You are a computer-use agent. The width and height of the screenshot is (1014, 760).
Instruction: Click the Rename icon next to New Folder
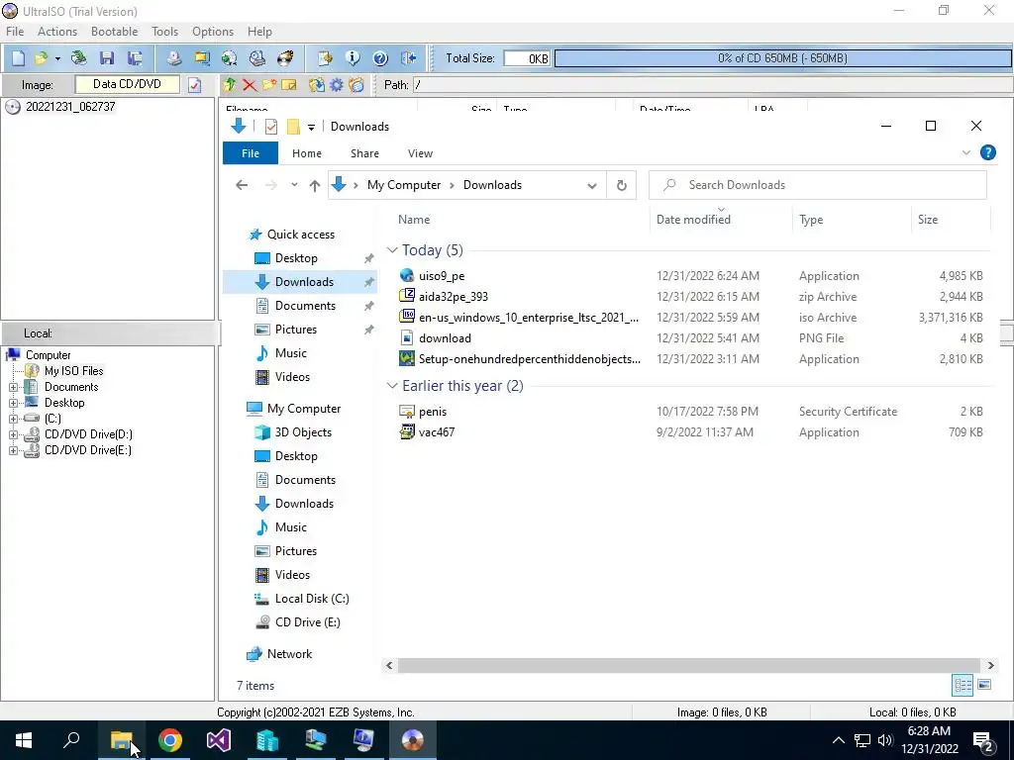(x=288, y=85)
